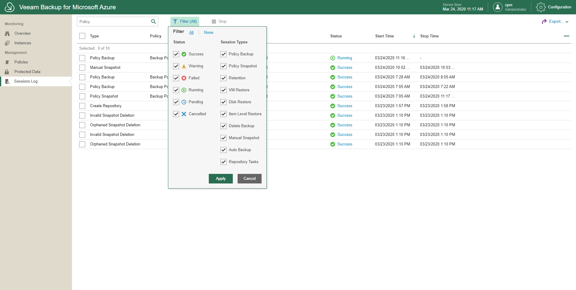Open the Instances page

coord(23,43)
